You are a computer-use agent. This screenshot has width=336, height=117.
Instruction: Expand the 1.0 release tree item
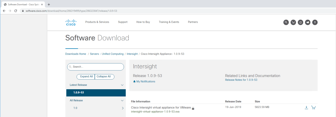coord(123,108)
